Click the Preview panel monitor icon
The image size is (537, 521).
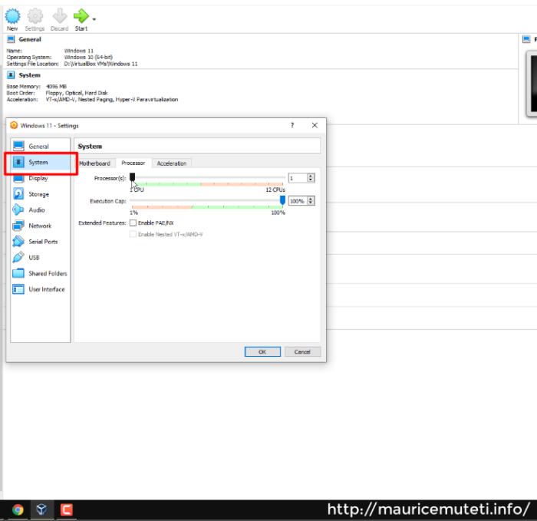pyautogui.click(x=526, y=39)
